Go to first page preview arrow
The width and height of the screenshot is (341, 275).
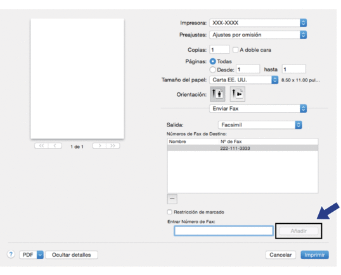click(41, 146)
